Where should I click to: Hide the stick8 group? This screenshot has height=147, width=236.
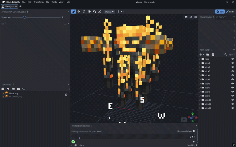point(233,92)
